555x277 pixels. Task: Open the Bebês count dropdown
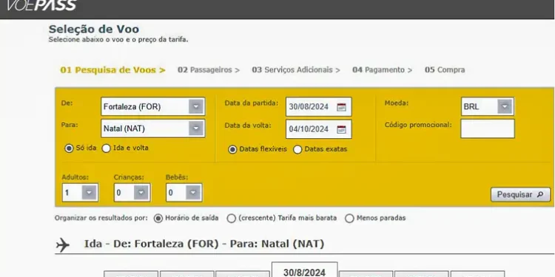click(184, 193)
